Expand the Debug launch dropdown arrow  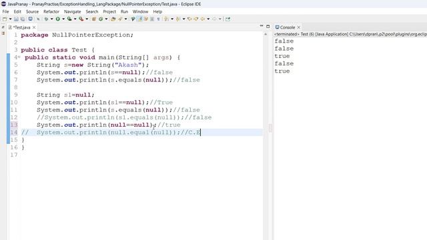pos(52,19)
